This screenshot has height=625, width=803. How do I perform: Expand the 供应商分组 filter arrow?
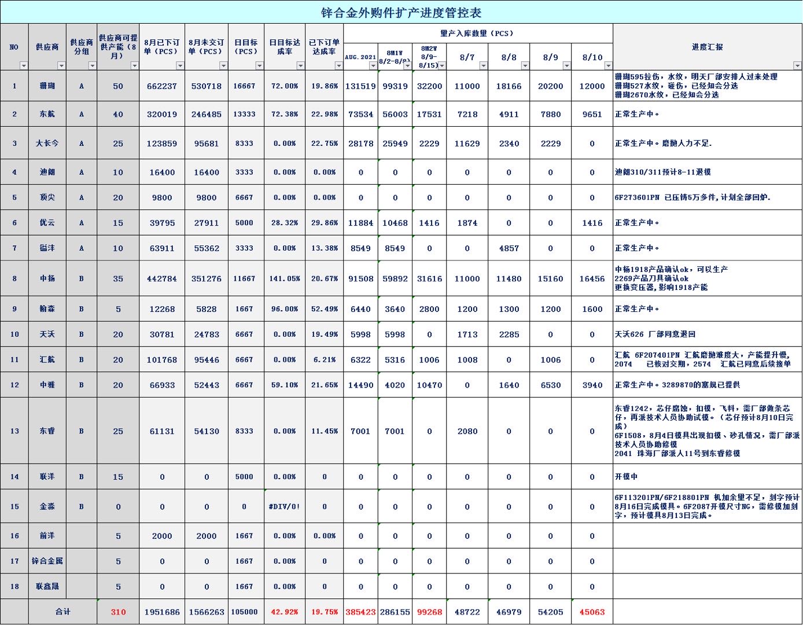[92, 66]
